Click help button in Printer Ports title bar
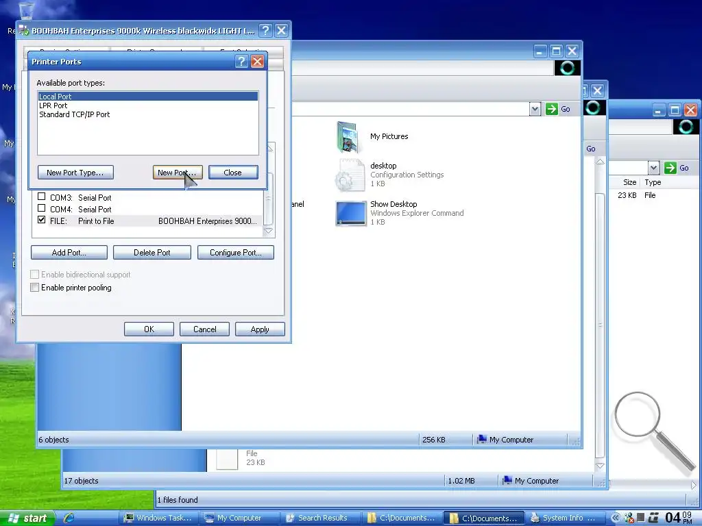702x526 pixels. tap(241, 61)
